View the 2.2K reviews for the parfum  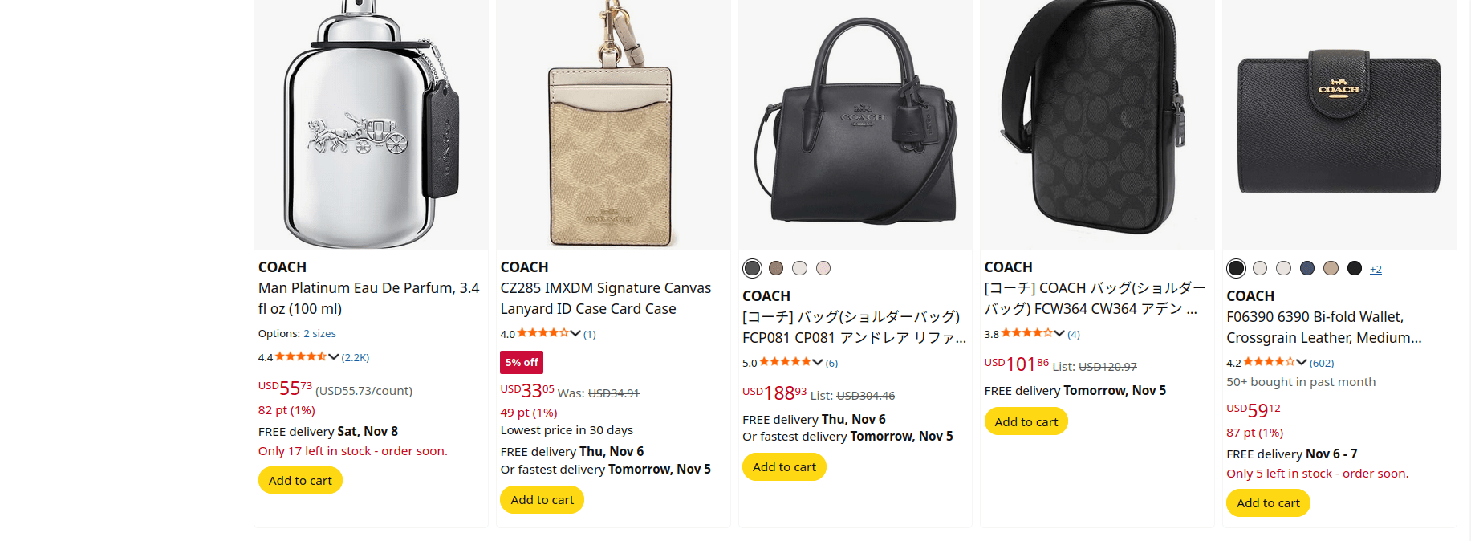[356, 358]
